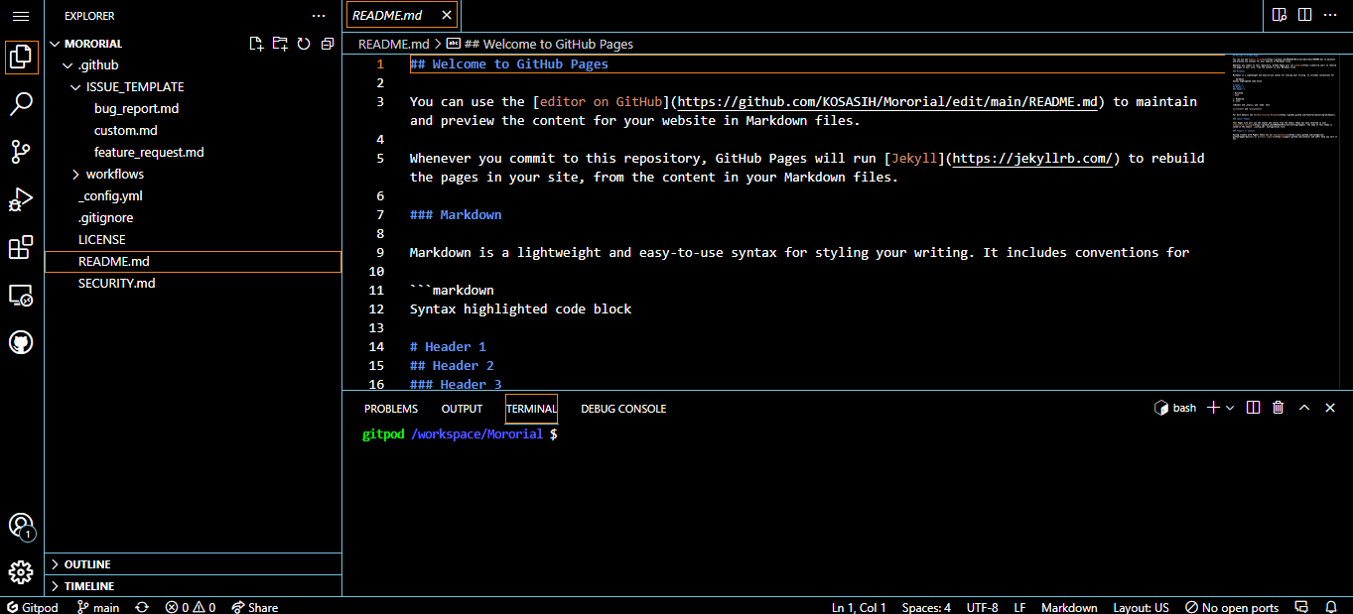Screen dimensions: 1353x614
Task: Expand the OUTLINE section
Action: [193, 564]
